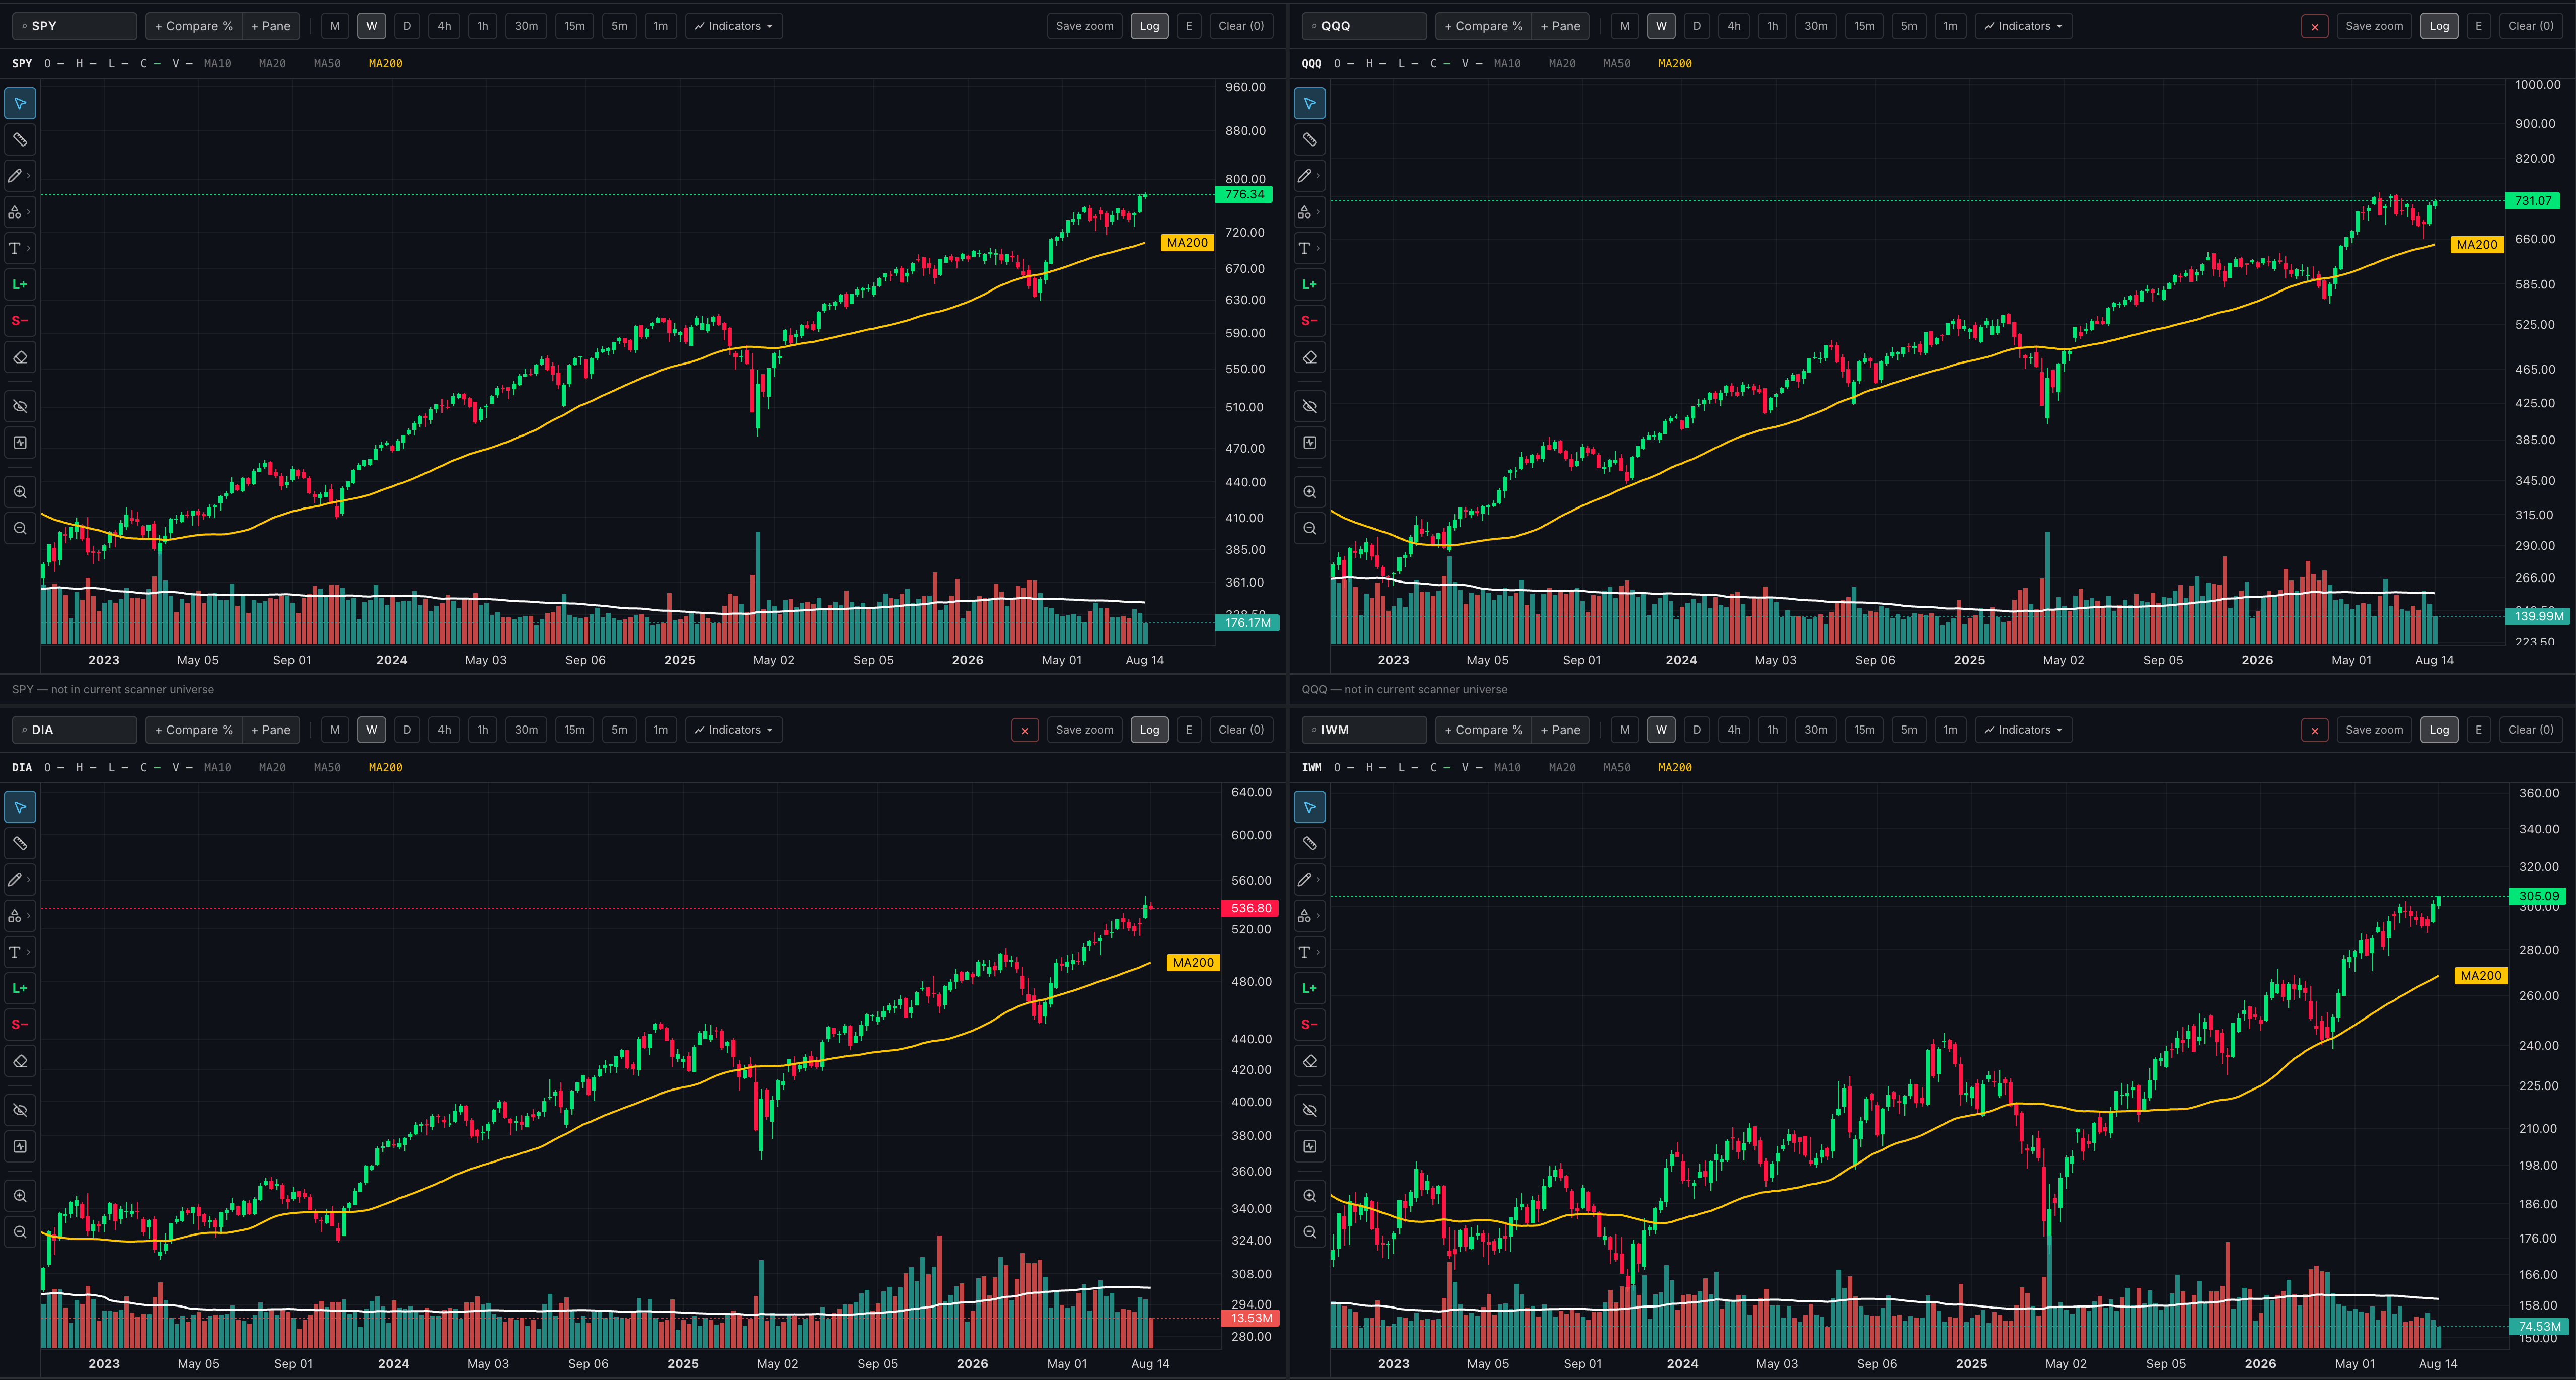Click + Compare % in DIA chart
This screenshot has width=2576, height=1380.
coord(194,730)
